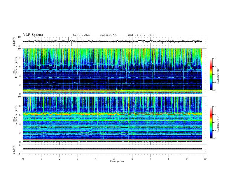Click inside the ch.2 spectrogram panel
Viewport: 231px width, 178px height.
point(113,119)
